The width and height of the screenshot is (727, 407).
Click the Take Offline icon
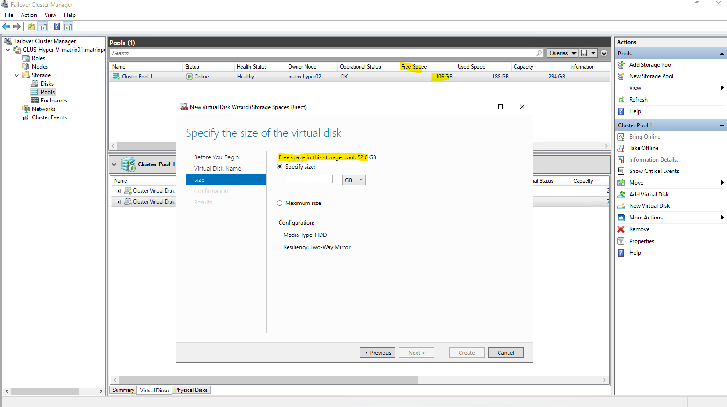point(621,148)
